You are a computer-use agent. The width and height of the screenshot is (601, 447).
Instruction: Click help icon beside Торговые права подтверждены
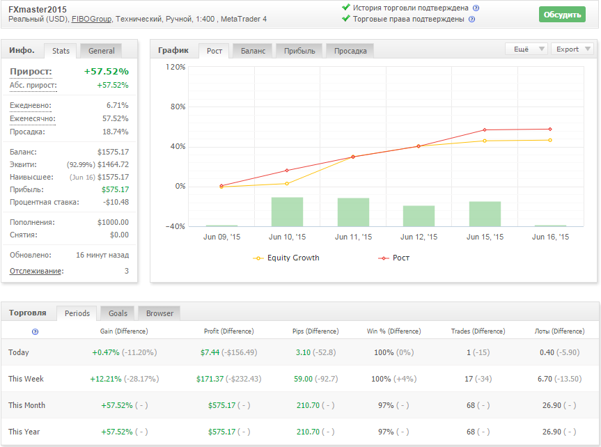pos(471,19)
